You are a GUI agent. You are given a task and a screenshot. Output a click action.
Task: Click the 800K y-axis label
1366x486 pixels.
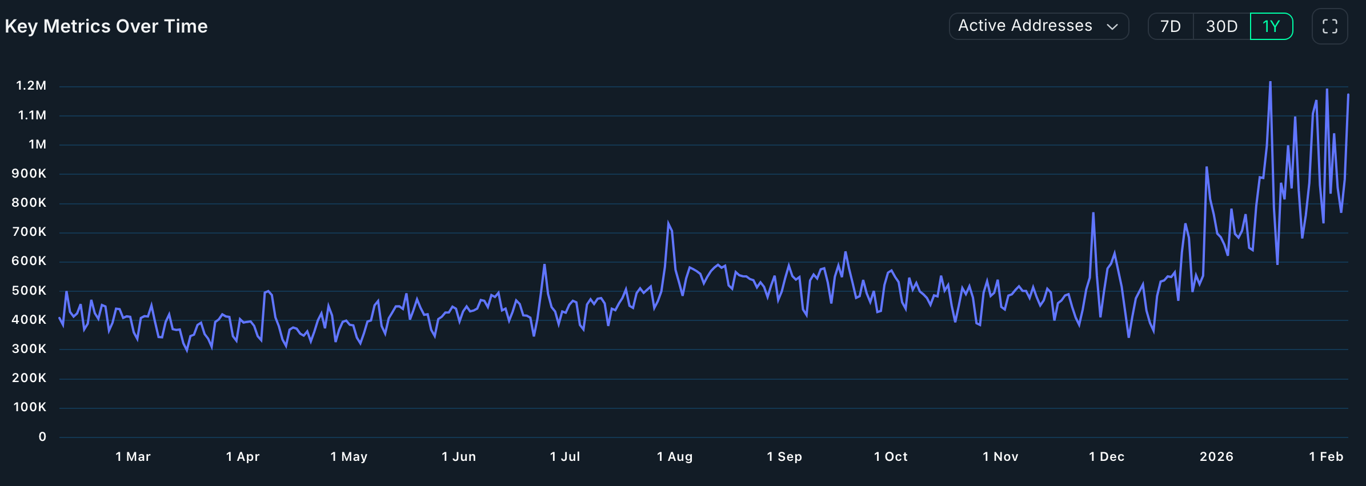point(29,203)
